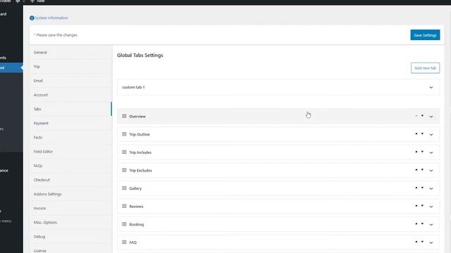
Task: Click the Save Settings button
Action: [x=425, y=35]
